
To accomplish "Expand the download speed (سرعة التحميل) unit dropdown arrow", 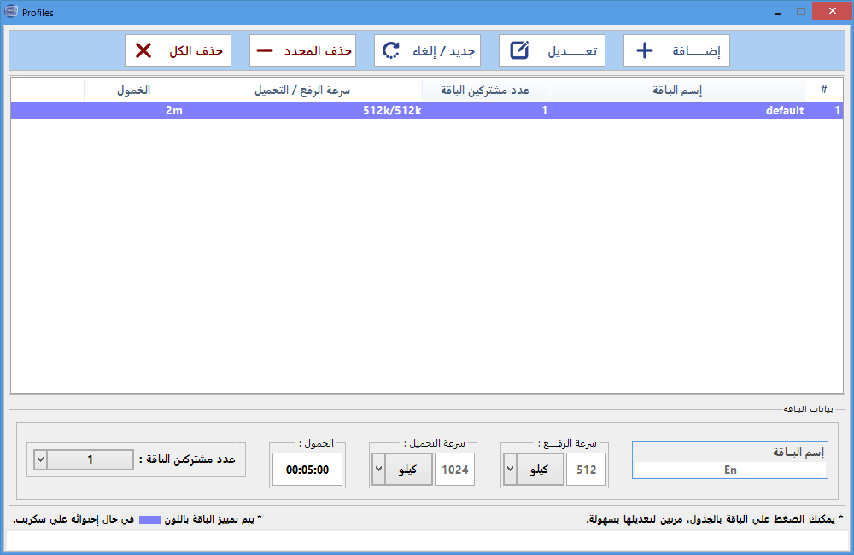I will [x=379, y=470].
